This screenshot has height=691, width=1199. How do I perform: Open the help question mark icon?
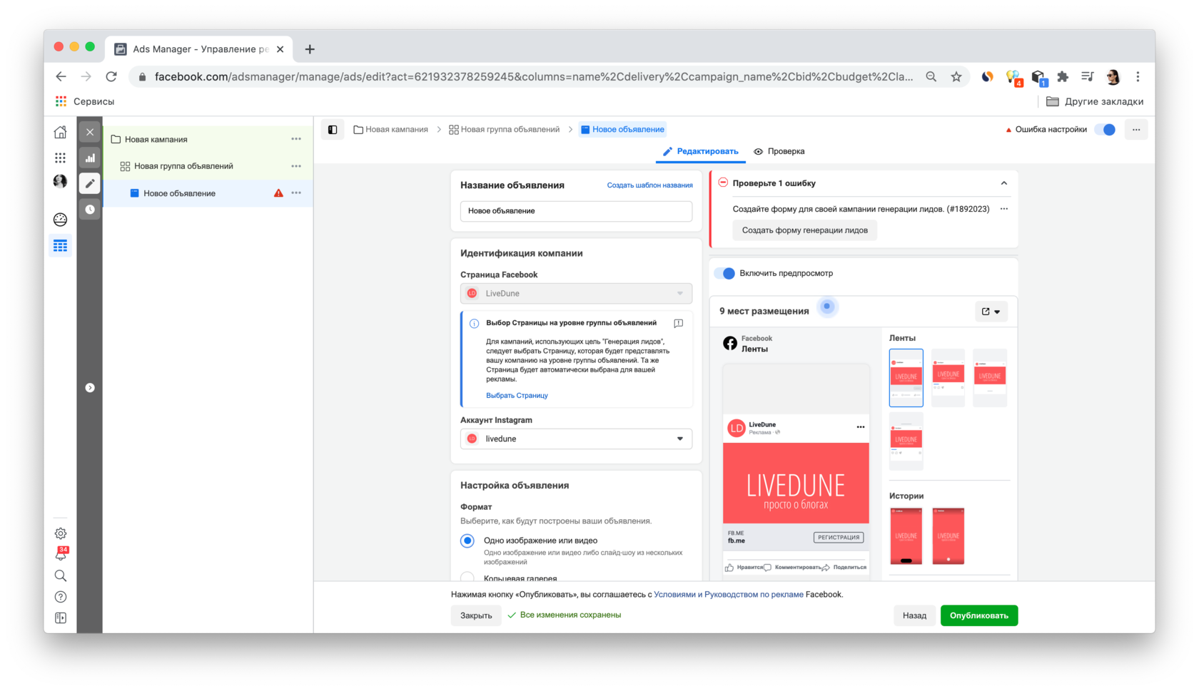61,597
